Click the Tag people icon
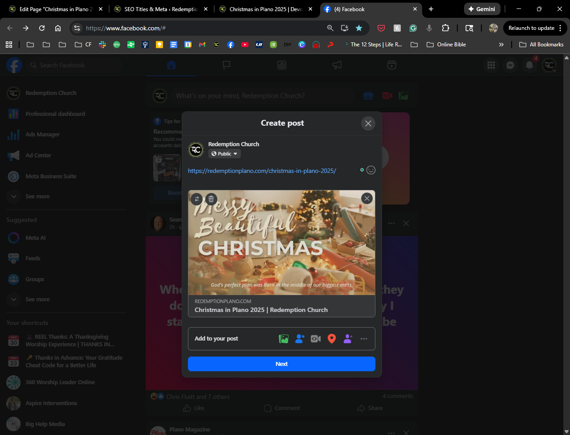The width and height of the screenshot is (570, 435). click(300, 339)
